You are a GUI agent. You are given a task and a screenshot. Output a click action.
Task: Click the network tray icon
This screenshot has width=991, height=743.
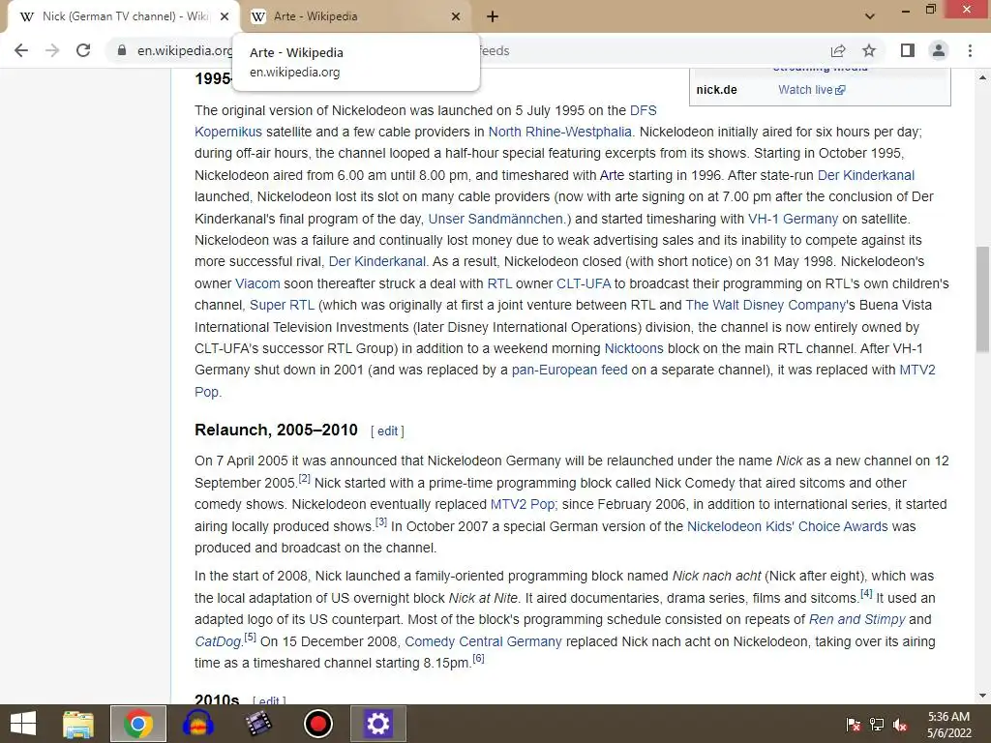(x=877, y=725)
